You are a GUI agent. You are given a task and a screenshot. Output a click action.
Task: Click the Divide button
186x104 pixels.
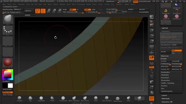click(165, 52)
